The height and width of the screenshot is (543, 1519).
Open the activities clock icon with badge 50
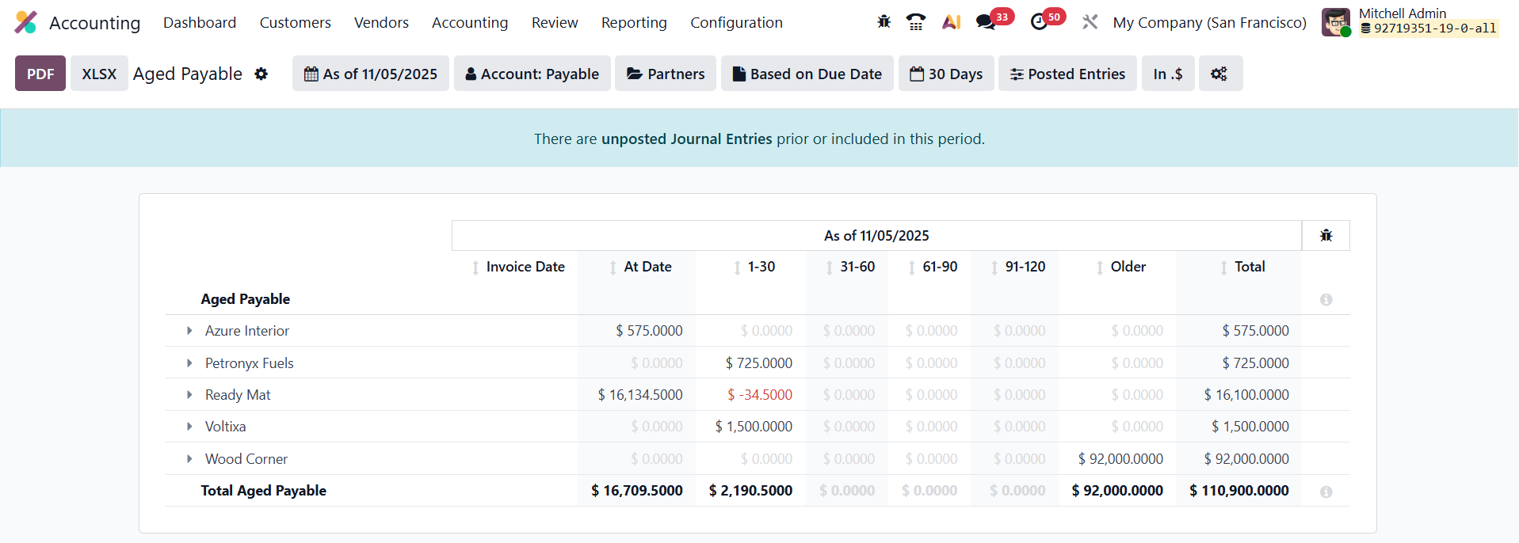(x=1040, y=22)
